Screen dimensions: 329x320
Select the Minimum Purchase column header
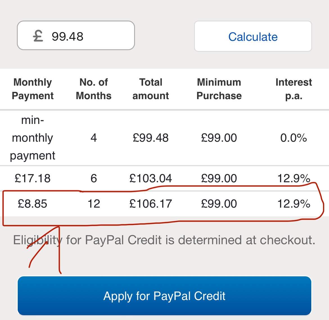tap(219, 89)
